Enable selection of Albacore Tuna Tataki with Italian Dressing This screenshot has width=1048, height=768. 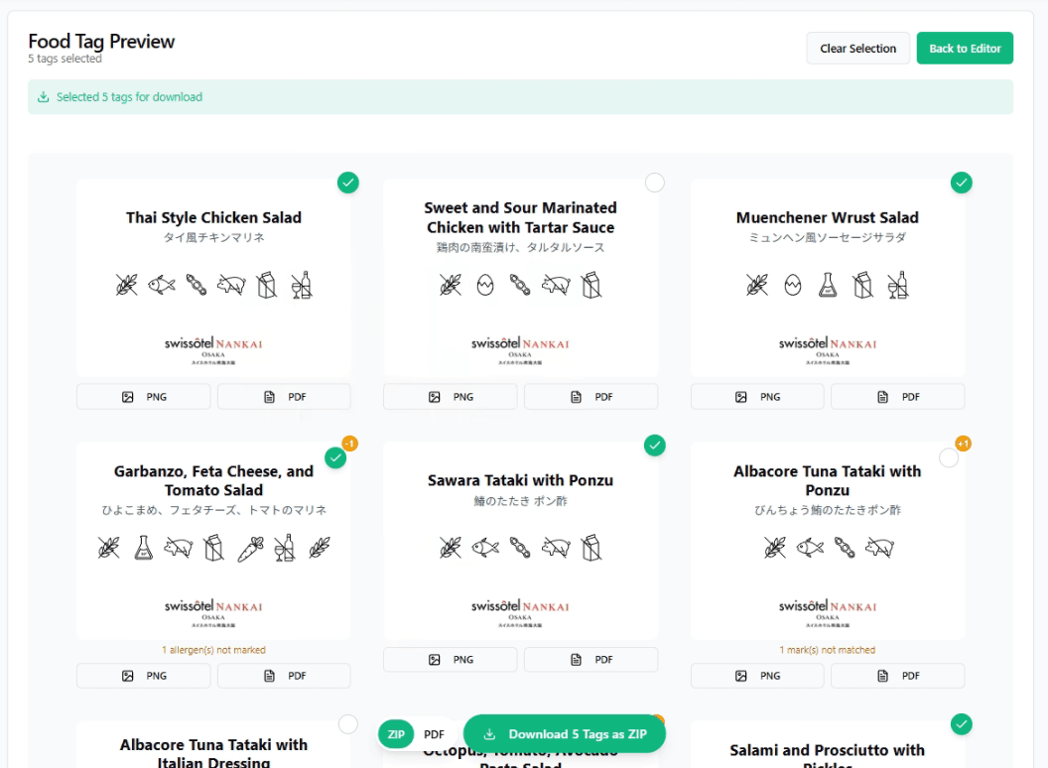[348, 723]
